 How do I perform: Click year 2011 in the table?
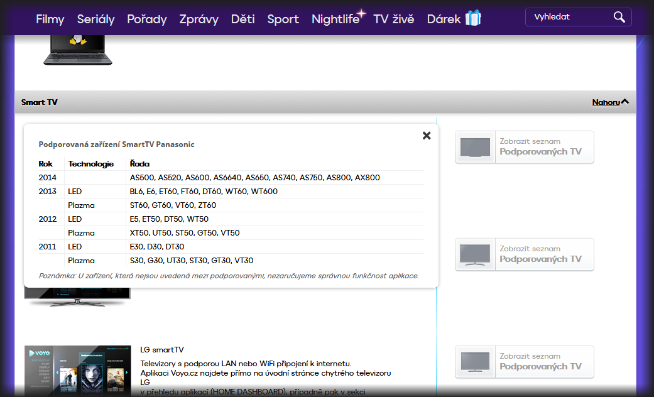(47, 246)
